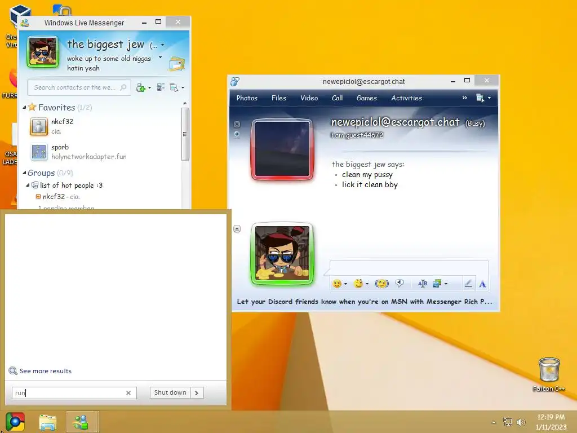
Task: Click the volume tray icon
Action: [x=521, y=422]
